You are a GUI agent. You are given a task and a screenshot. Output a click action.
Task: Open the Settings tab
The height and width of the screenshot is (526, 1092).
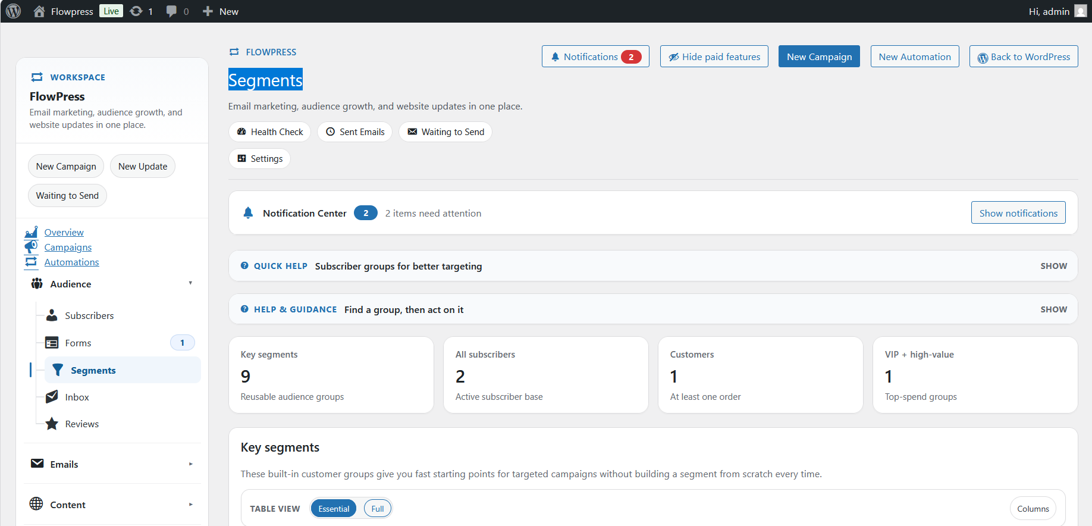click(x=259, y=159)
